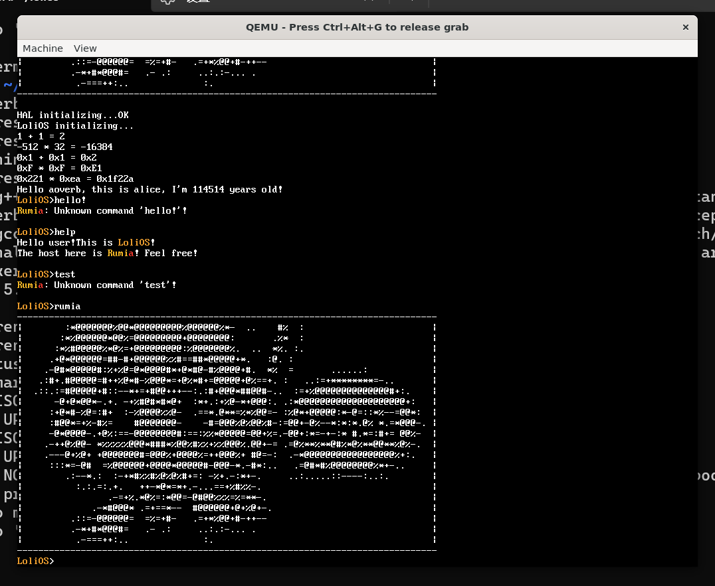Click the 'LoliOS>test' command line
Screen dimensions: 715x586
pyautogui.click(x=46, y=275)
